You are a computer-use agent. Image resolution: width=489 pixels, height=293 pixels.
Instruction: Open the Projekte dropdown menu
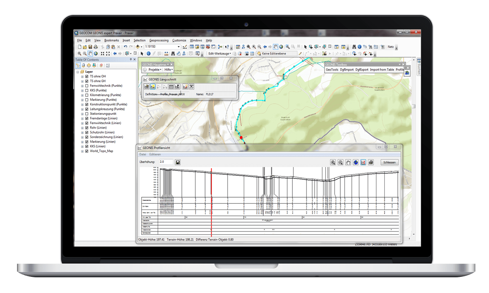(x=155, y=70)
